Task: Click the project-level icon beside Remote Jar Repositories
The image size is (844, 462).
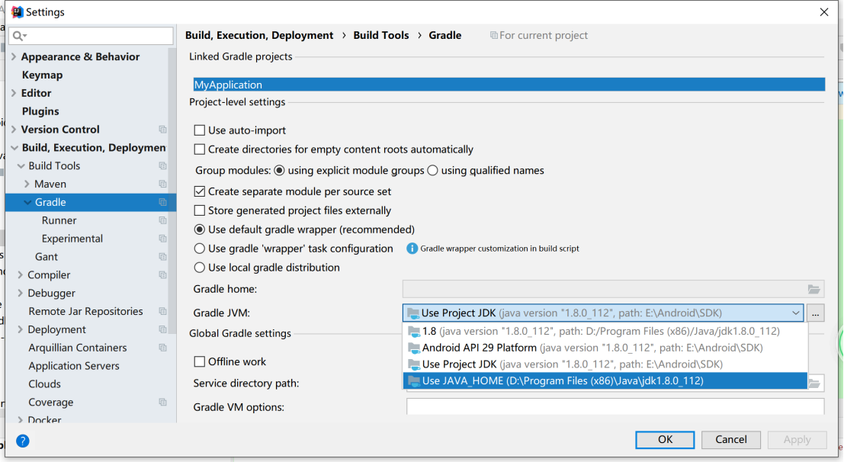Action: click(x=162, y=311)
